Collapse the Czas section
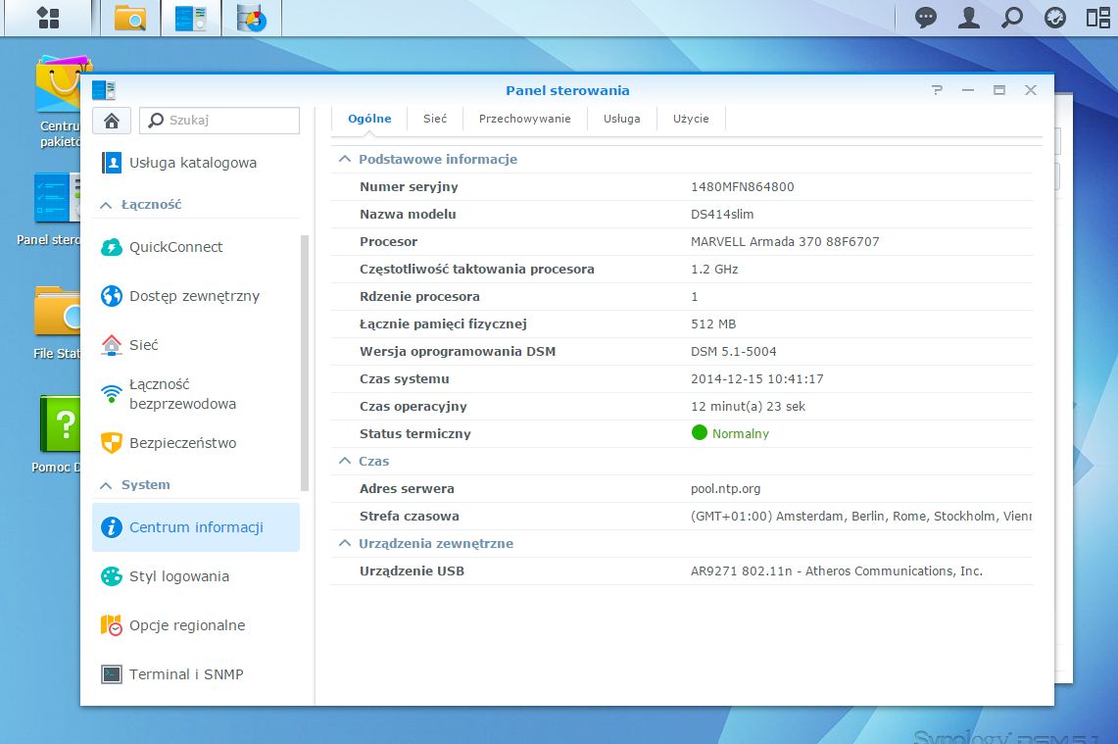This screenshot has height=744, width=1118. click(x=345, y=461)
